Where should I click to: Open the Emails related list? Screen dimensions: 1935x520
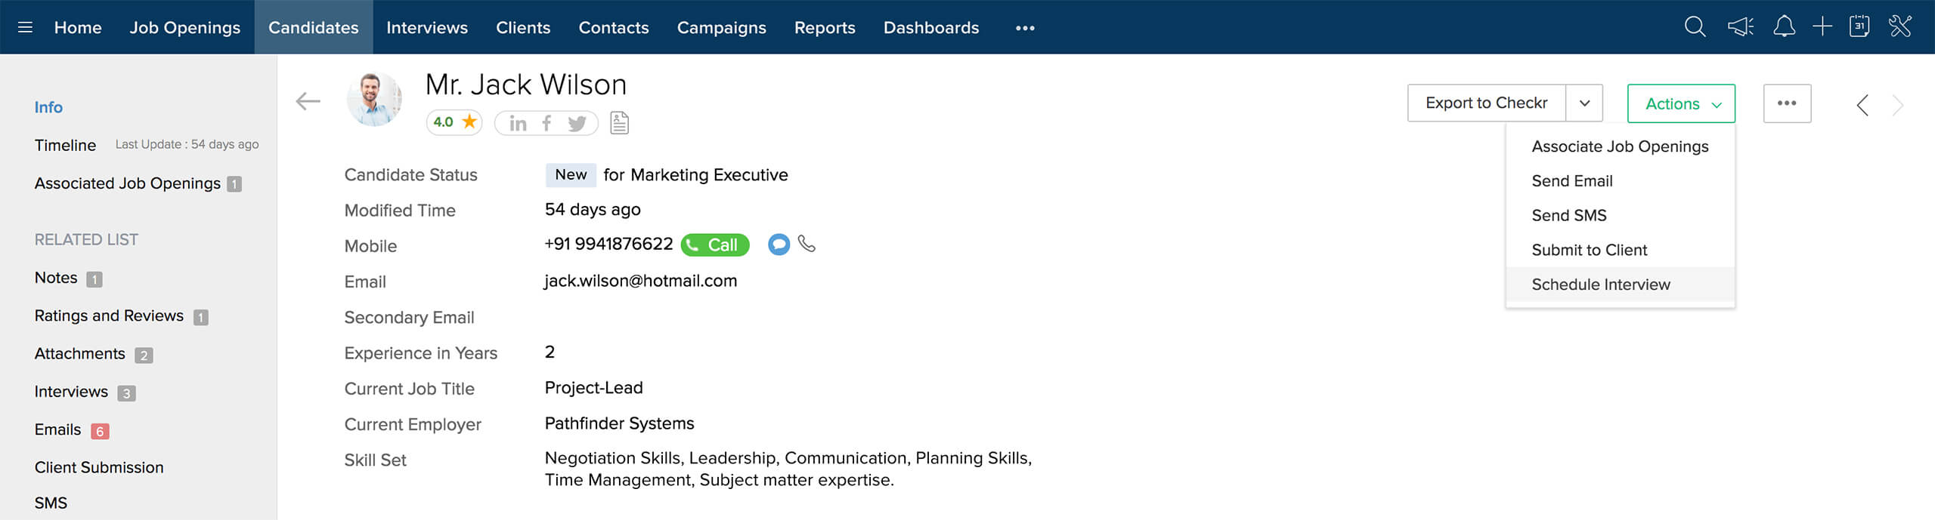tap(58, 429)
